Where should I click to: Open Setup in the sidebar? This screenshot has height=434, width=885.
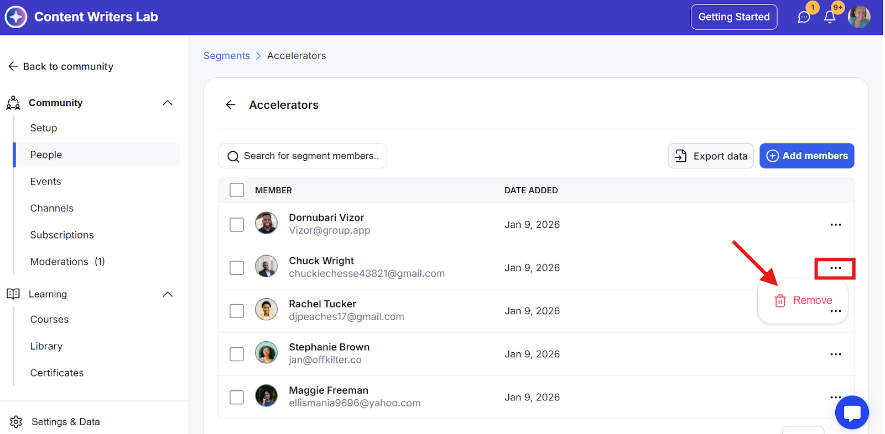click(x=44, y=128)
